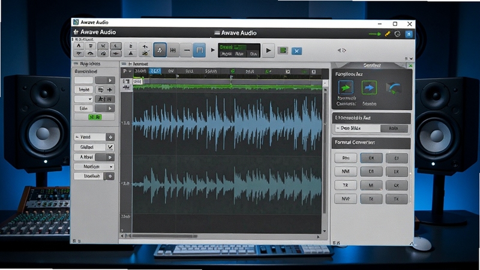Toggle the arrow switch in the third lower row
The width and height of the screenshot is (480, 270).
click(104, 157)
